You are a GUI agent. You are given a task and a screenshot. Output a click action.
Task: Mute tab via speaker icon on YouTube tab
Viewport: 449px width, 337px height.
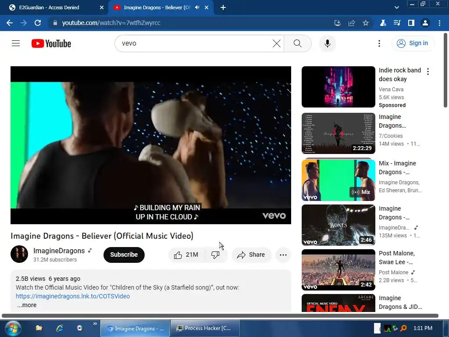tap(197, 7)
